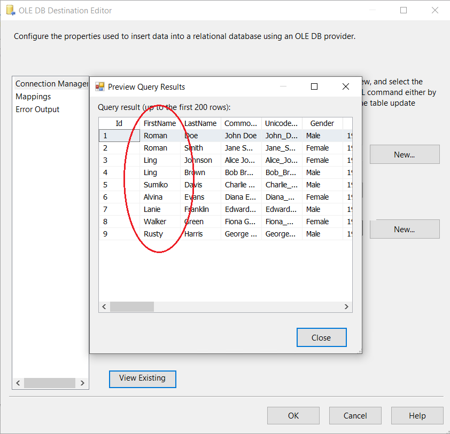Click the View Existing button

pyautogui.click(x=142, y=378)
